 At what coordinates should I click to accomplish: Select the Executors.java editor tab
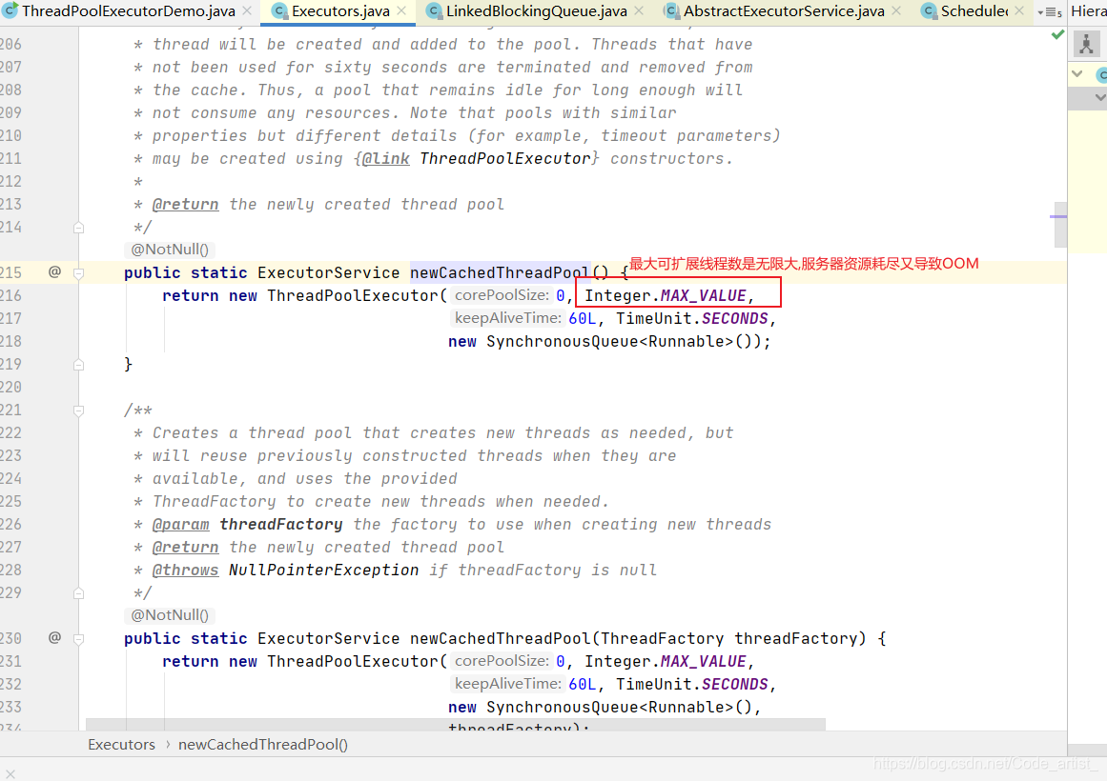click(340, 11)
